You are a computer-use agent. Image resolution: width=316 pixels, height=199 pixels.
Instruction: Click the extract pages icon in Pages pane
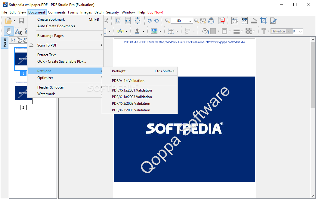coord(19,40)
